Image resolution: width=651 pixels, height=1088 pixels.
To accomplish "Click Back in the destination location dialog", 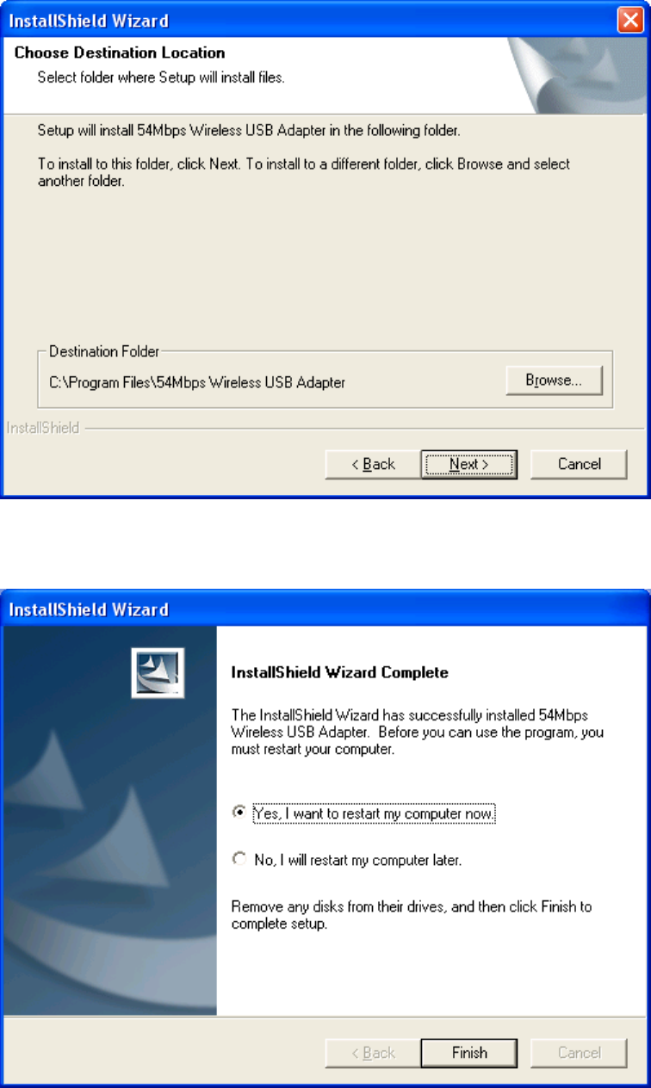I will pyautogui.click(x=373, y=464).
